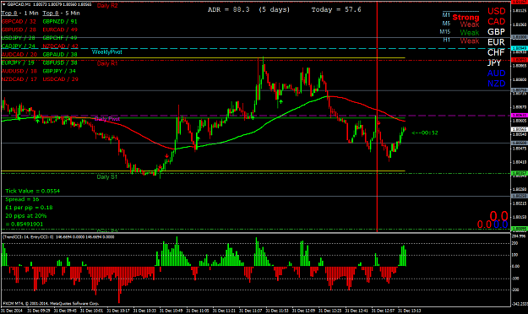Viewport: 528px width, 314px height.
Task: Click the '= 0.85491901' value
Action: coord(24,225)
